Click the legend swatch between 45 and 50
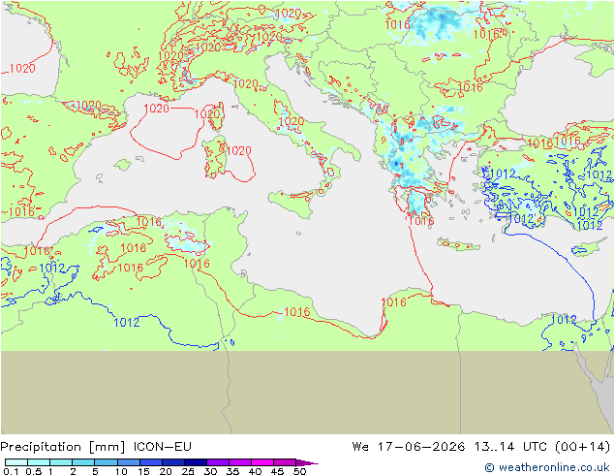Image resolution: width=614 pixels, height=475 pixels. 285,462
